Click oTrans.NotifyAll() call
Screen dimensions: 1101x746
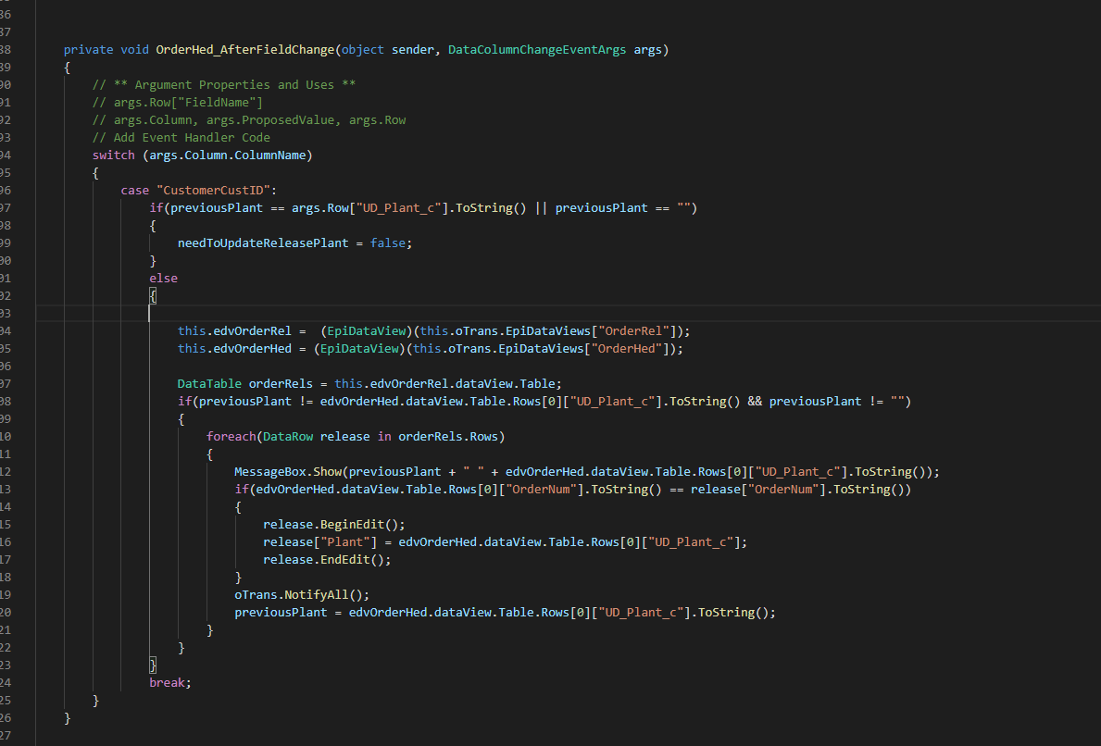[302, 595]
